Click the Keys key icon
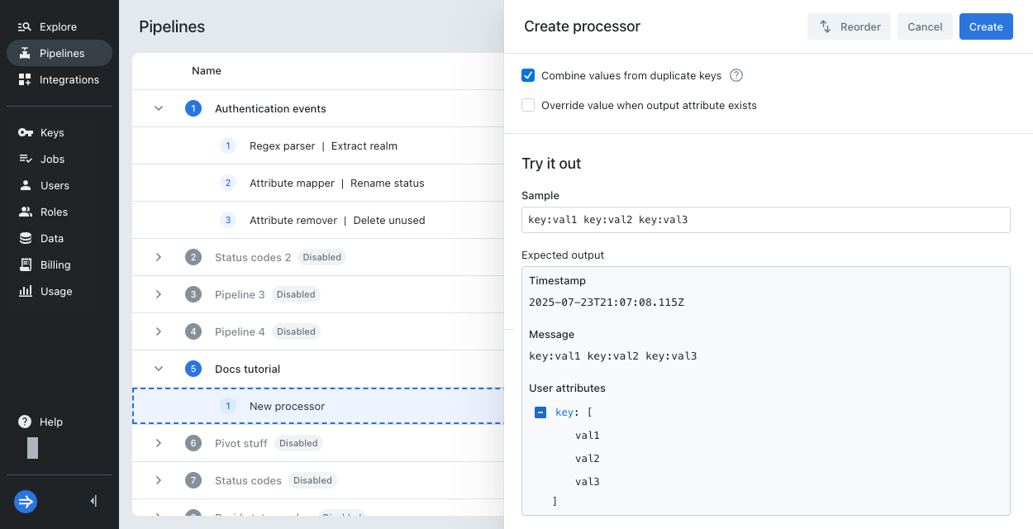This screenshot has height=529, width=1033. [25, 133]
